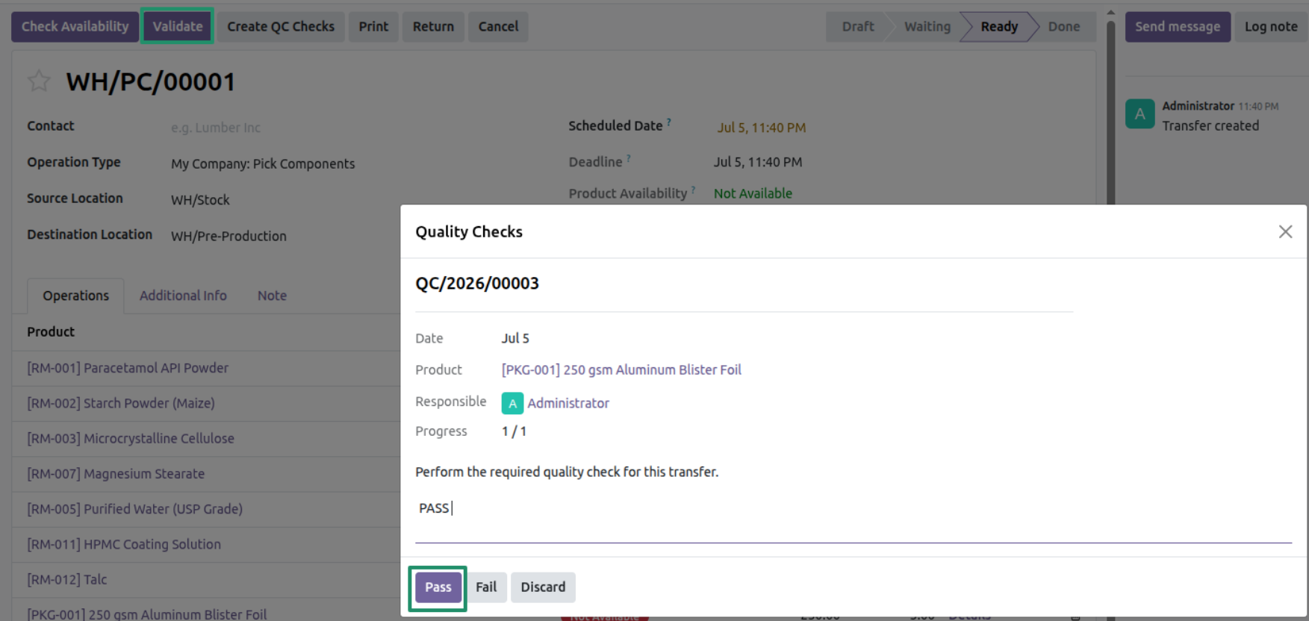Click the WH/PC/00001 record title

pyautogui.click(x=151, y=81)
